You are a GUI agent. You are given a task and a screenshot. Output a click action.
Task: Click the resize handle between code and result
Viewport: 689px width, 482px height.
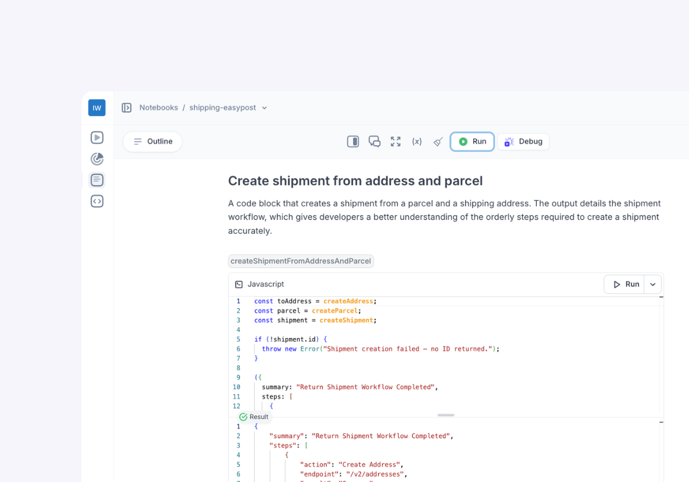point(446,415)
